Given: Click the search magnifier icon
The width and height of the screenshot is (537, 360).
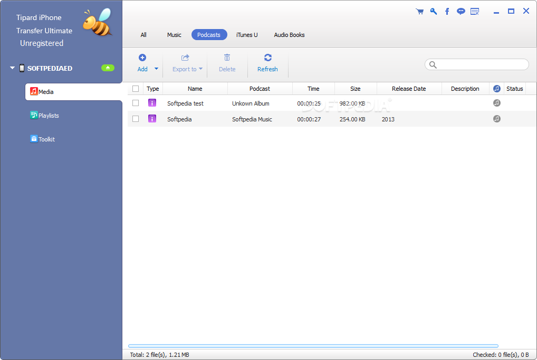Looking at the screenshot, I should (433, 65).
